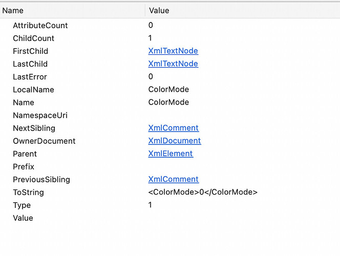Screen dimensions: 340x256
Task: Follow the PreviousSibling XmlComment link
Action: click(x=174, y=179)
